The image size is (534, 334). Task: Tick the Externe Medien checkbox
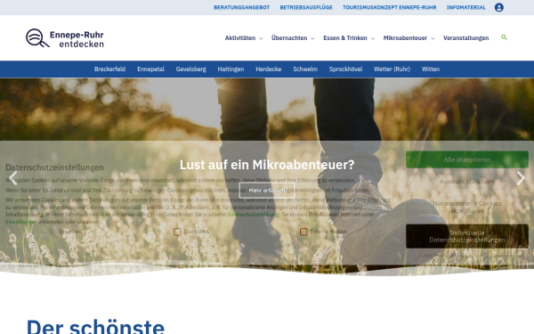point(303,232)
